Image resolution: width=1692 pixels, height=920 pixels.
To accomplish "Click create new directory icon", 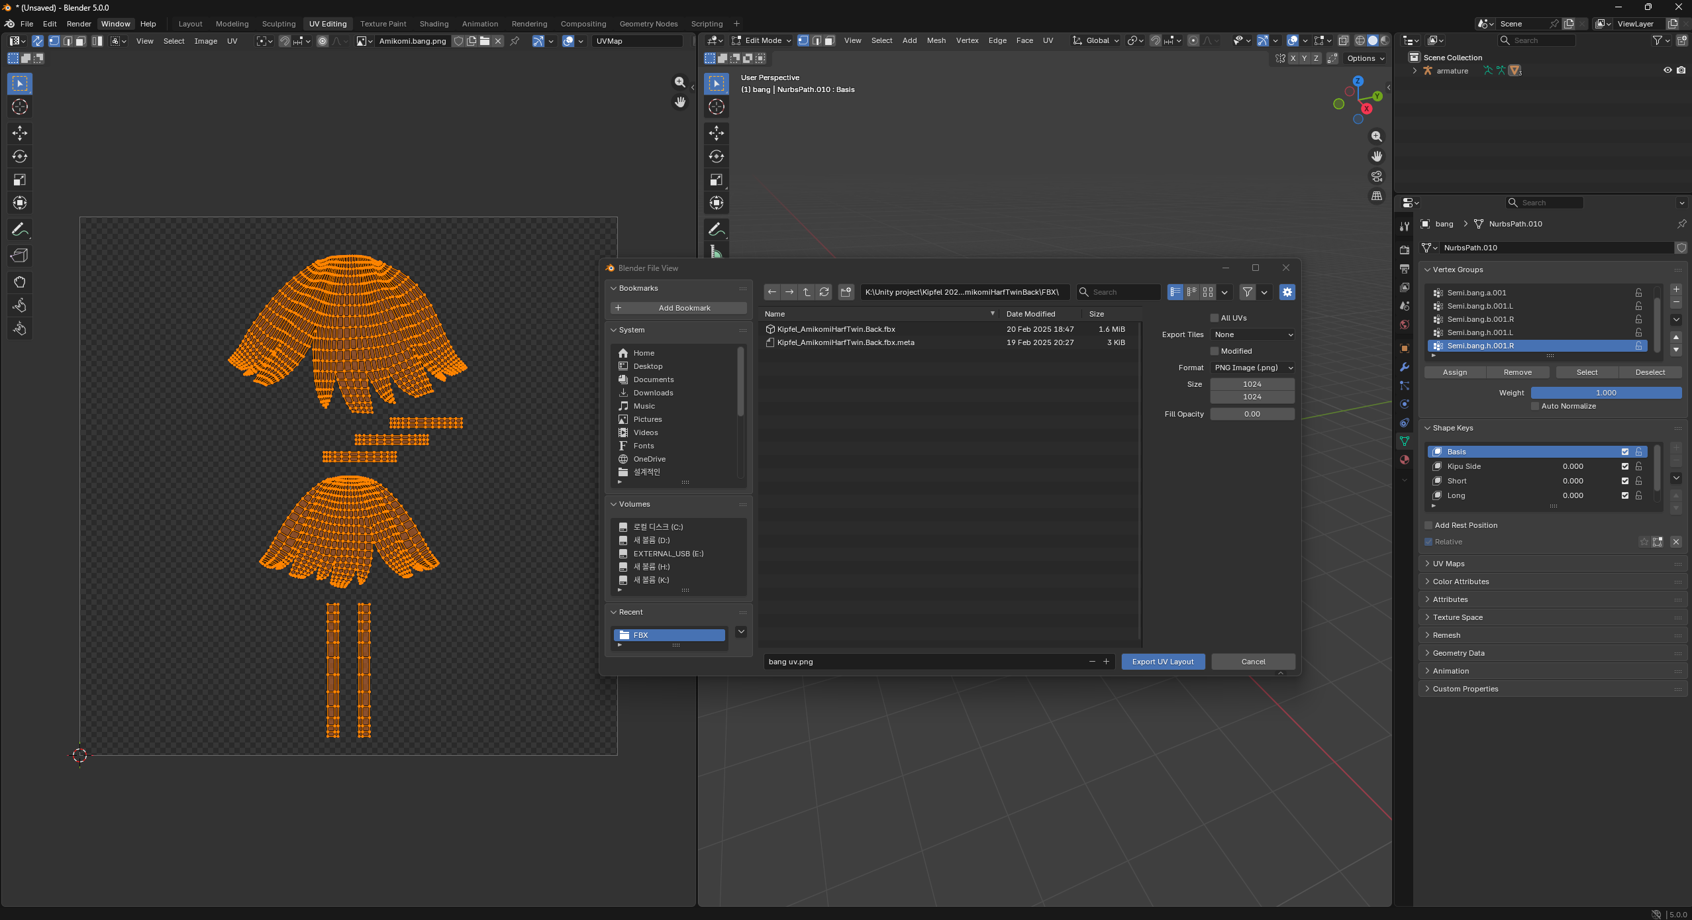I will point(846,292).
